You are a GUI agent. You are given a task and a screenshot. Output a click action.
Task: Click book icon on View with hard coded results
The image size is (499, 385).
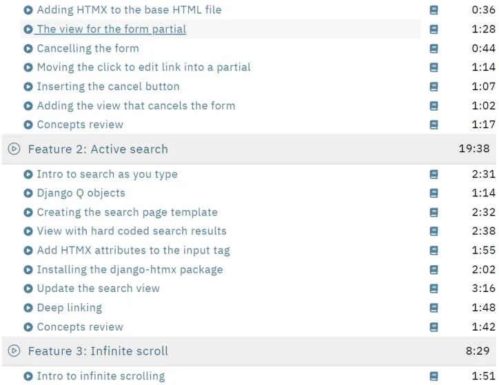434,231
